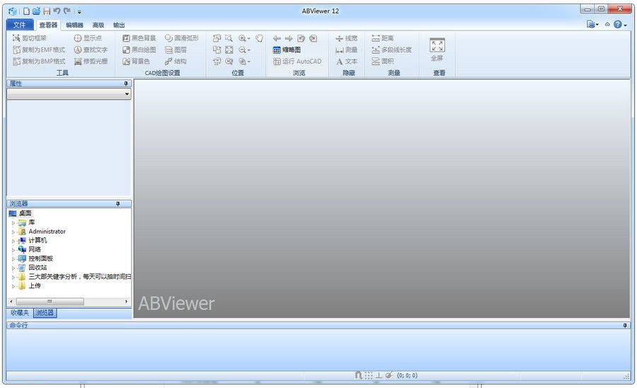Collapse the ribbon with the up chevron
The image size is (637, 388).
(607, 24)
